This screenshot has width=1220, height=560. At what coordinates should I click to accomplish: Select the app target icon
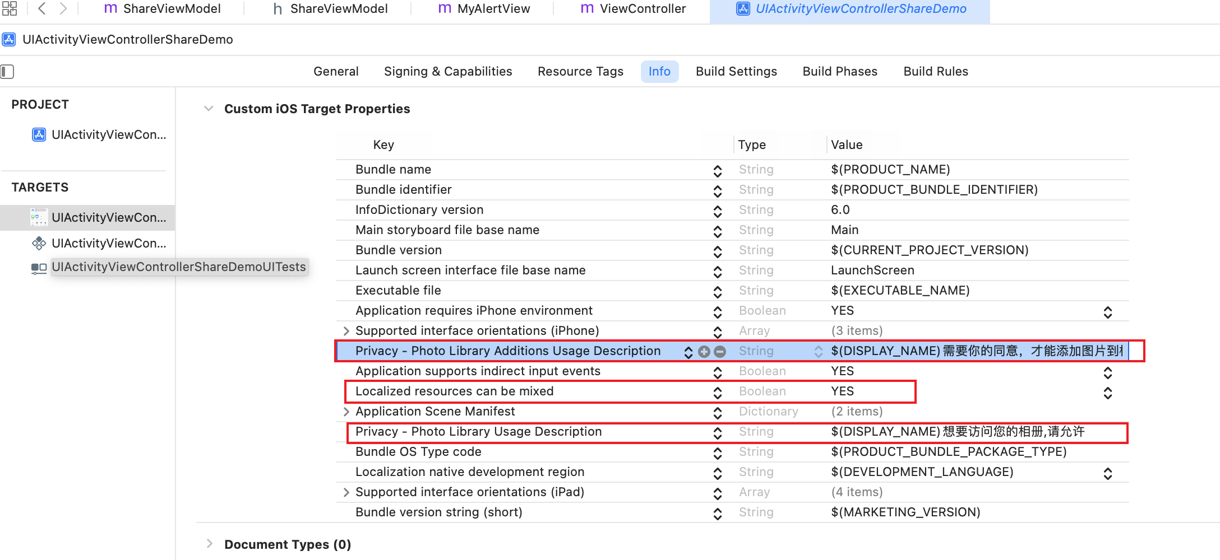tap(39, 218)
